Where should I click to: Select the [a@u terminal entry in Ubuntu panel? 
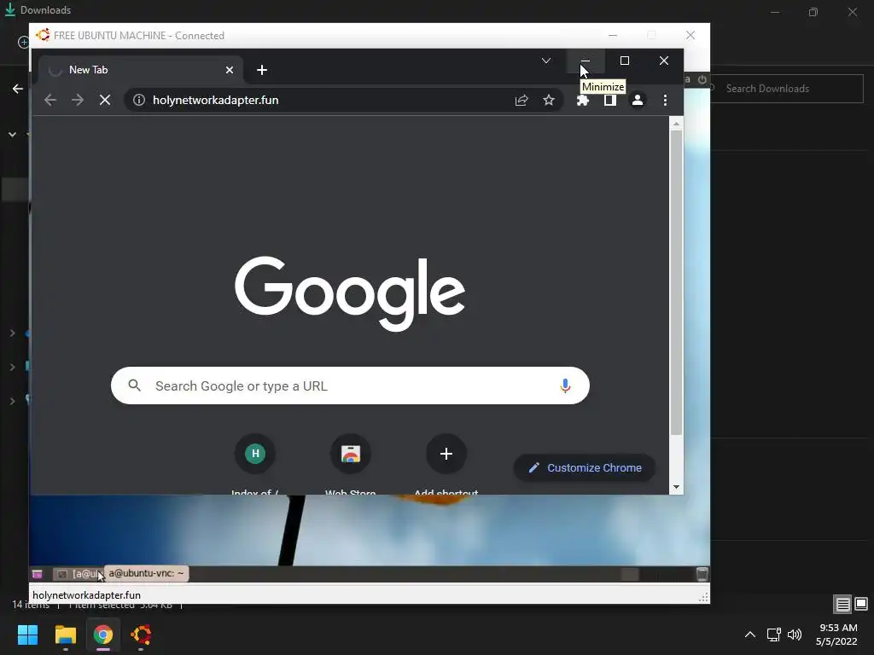[x=79, y=574]
